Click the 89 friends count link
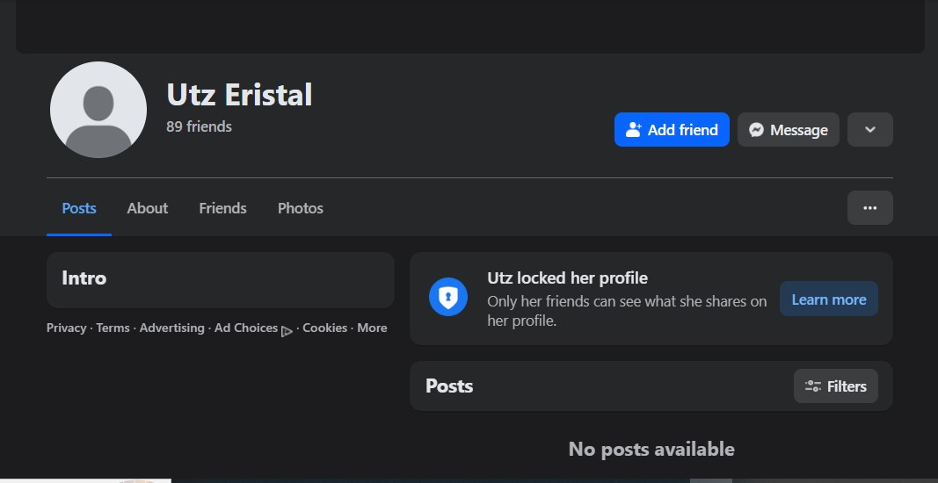Image resolution: width=938 pixels, height=483 pixels. click(199, 126)
